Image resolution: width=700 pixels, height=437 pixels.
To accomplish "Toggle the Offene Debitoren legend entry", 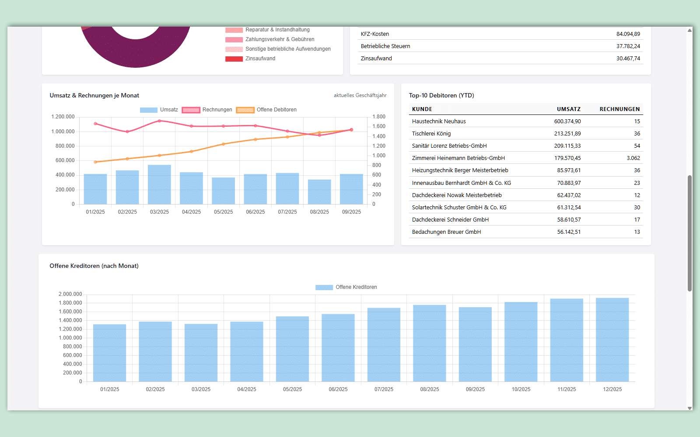I will [266, 110].
